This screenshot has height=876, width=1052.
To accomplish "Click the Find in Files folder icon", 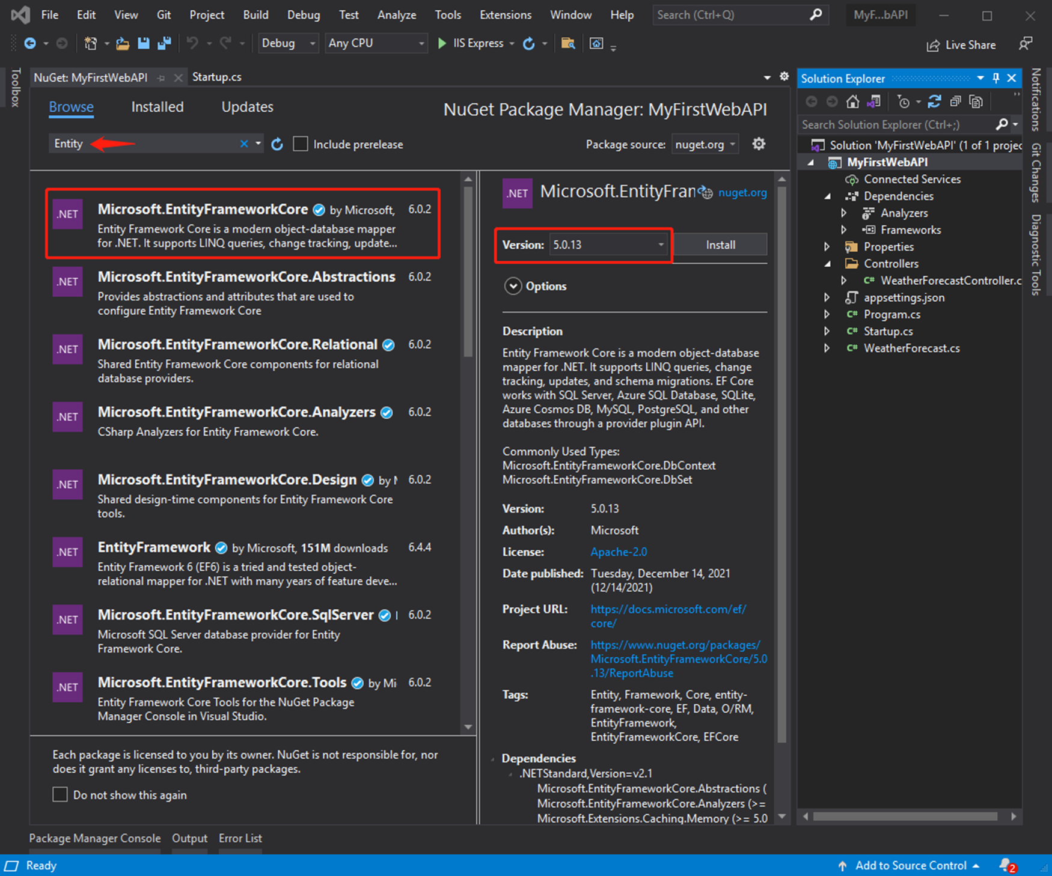I will pyautogui.click(x=568, y=43).
